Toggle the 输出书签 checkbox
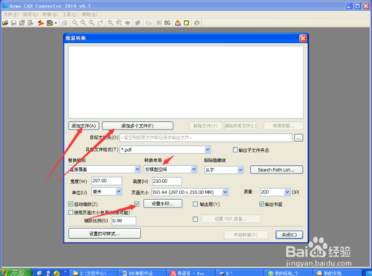 [262, 204]
